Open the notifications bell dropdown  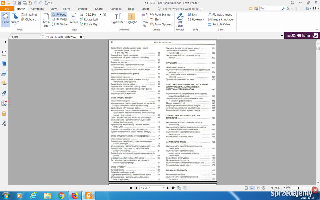point(308,8)
